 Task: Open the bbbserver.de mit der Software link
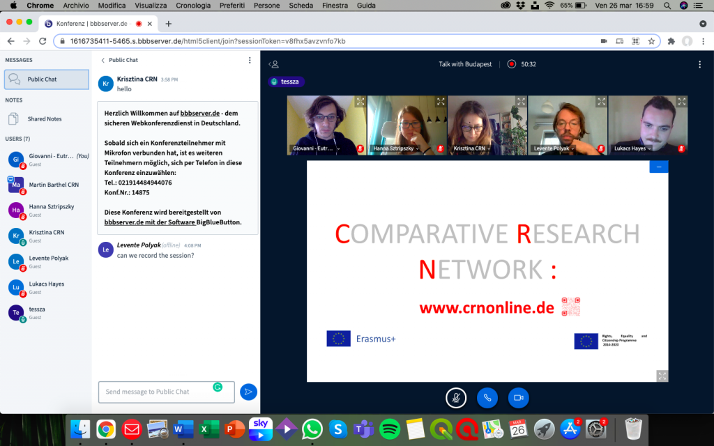click(x=150, y=222)
